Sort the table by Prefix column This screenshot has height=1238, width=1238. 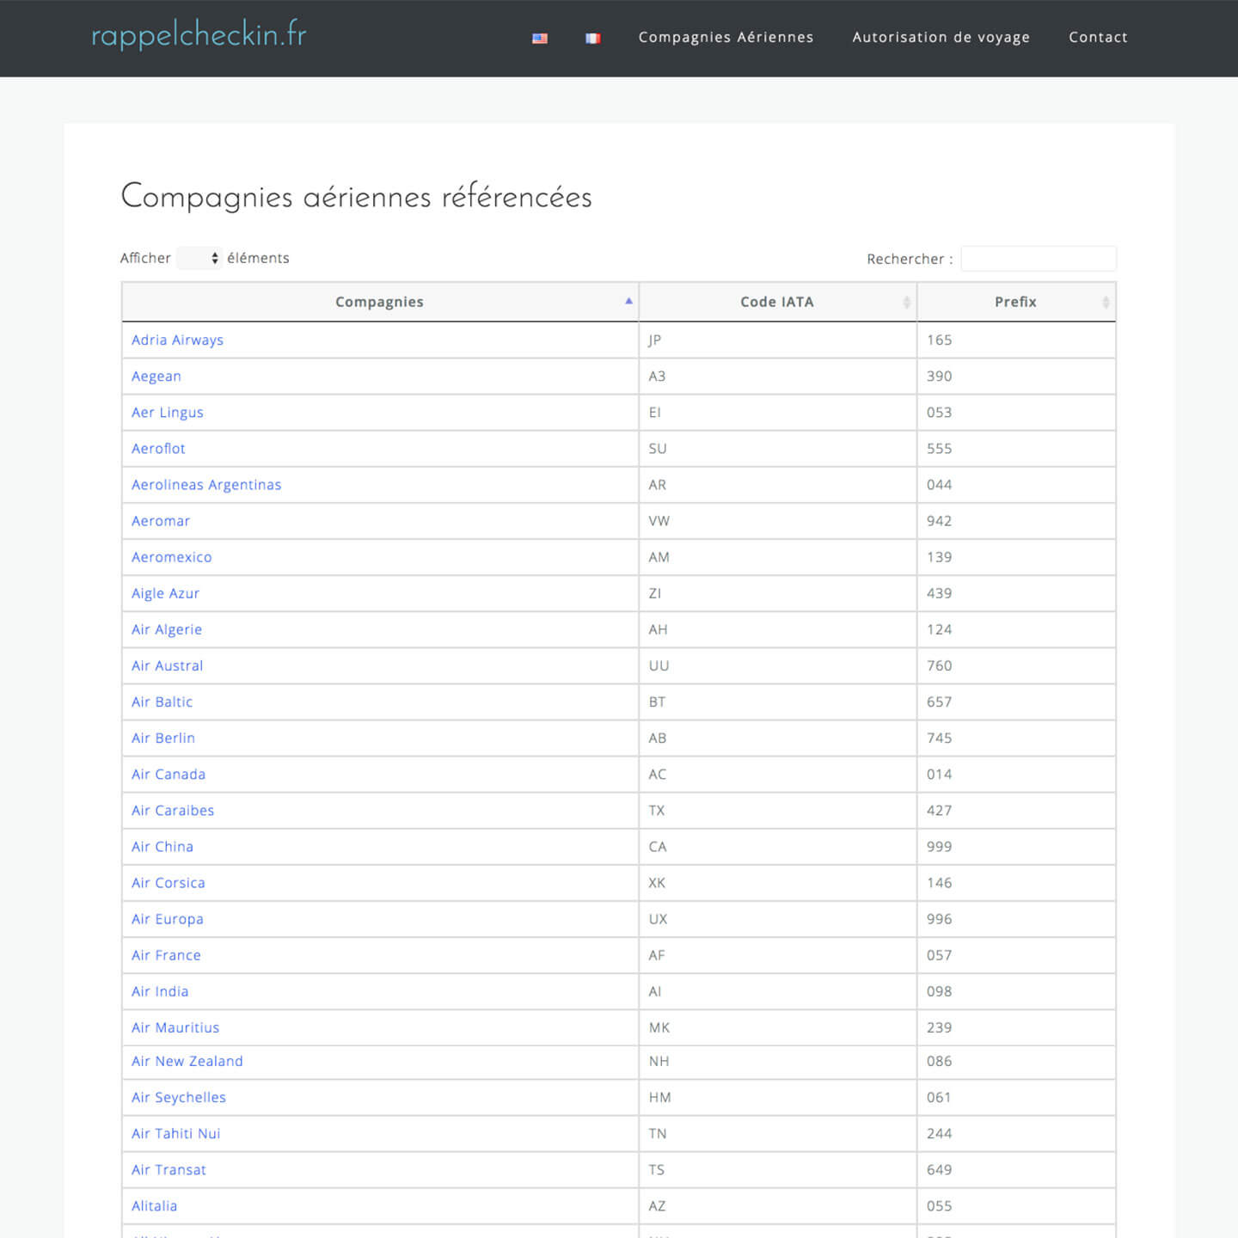(1015, 302)
